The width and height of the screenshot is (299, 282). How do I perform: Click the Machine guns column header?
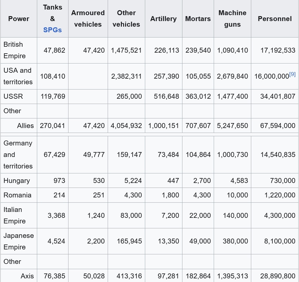[232, 19]
